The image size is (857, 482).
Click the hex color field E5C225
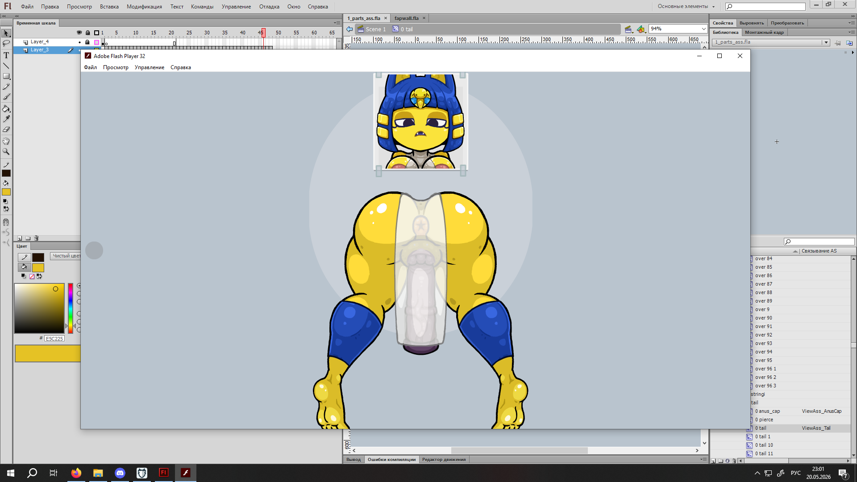pyautogui.click(x=54, y=339)
